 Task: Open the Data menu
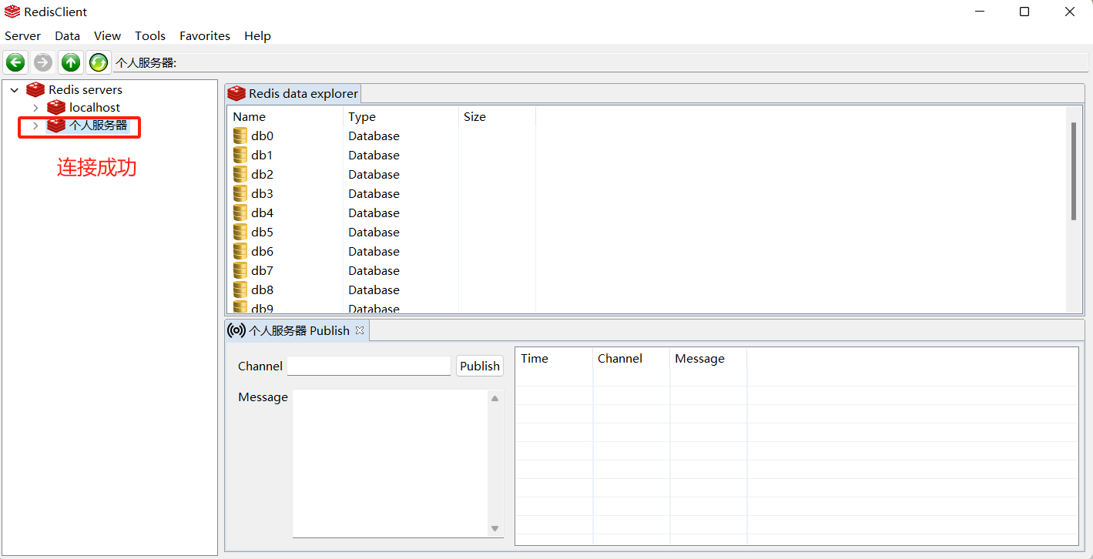67,36
